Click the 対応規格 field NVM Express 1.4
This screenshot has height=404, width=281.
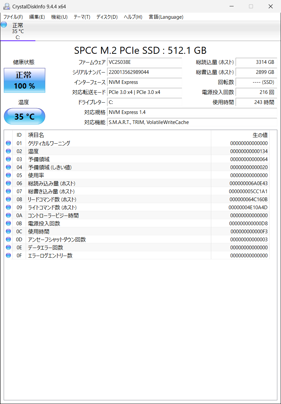[192, 112]
